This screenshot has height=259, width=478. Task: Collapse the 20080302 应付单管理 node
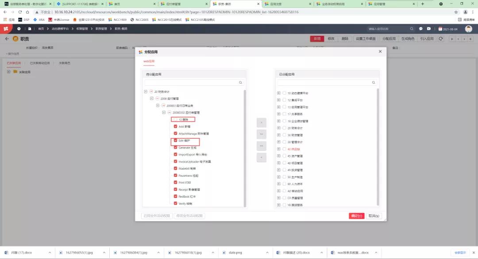[x=164, y=113]
